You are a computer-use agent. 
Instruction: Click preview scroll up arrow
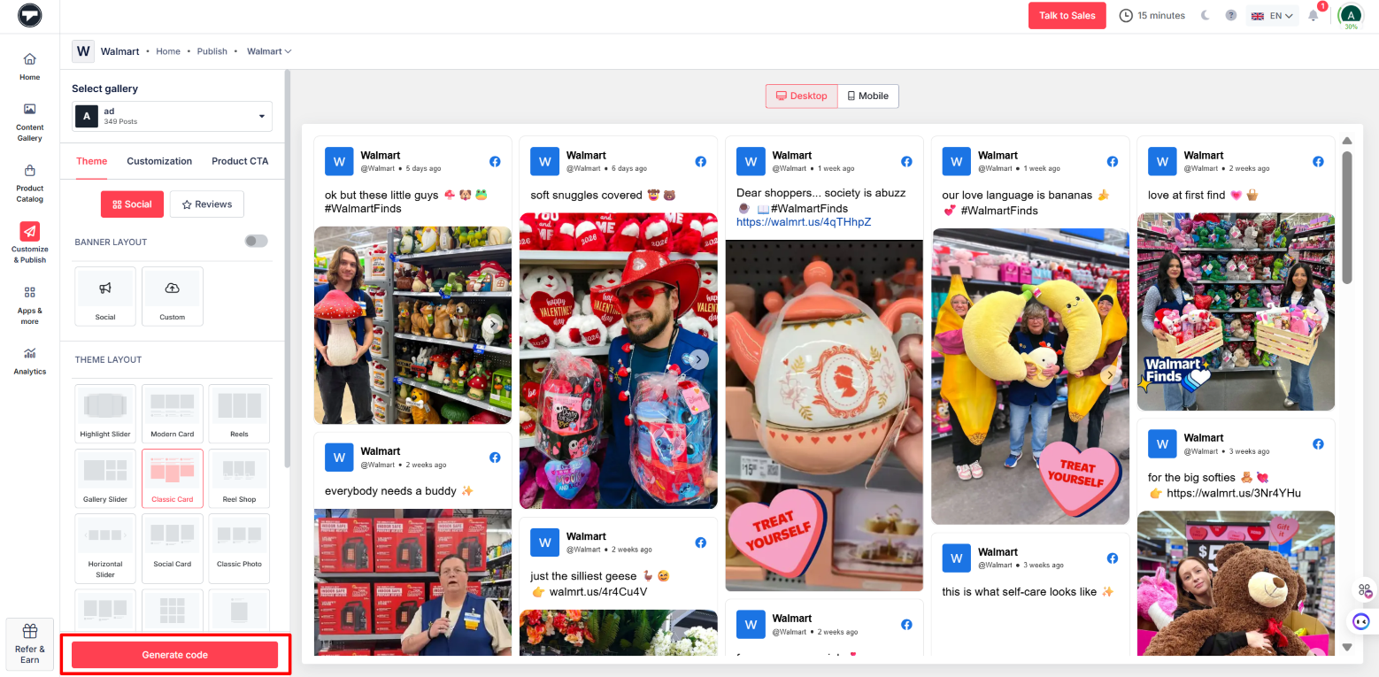pos(1347,141)
